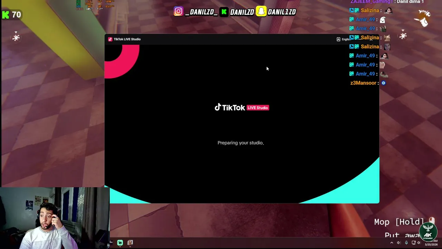442x249 pixels.
Task: Click the TikTok LIVE Studio title text
Action: tap(127, 39)
